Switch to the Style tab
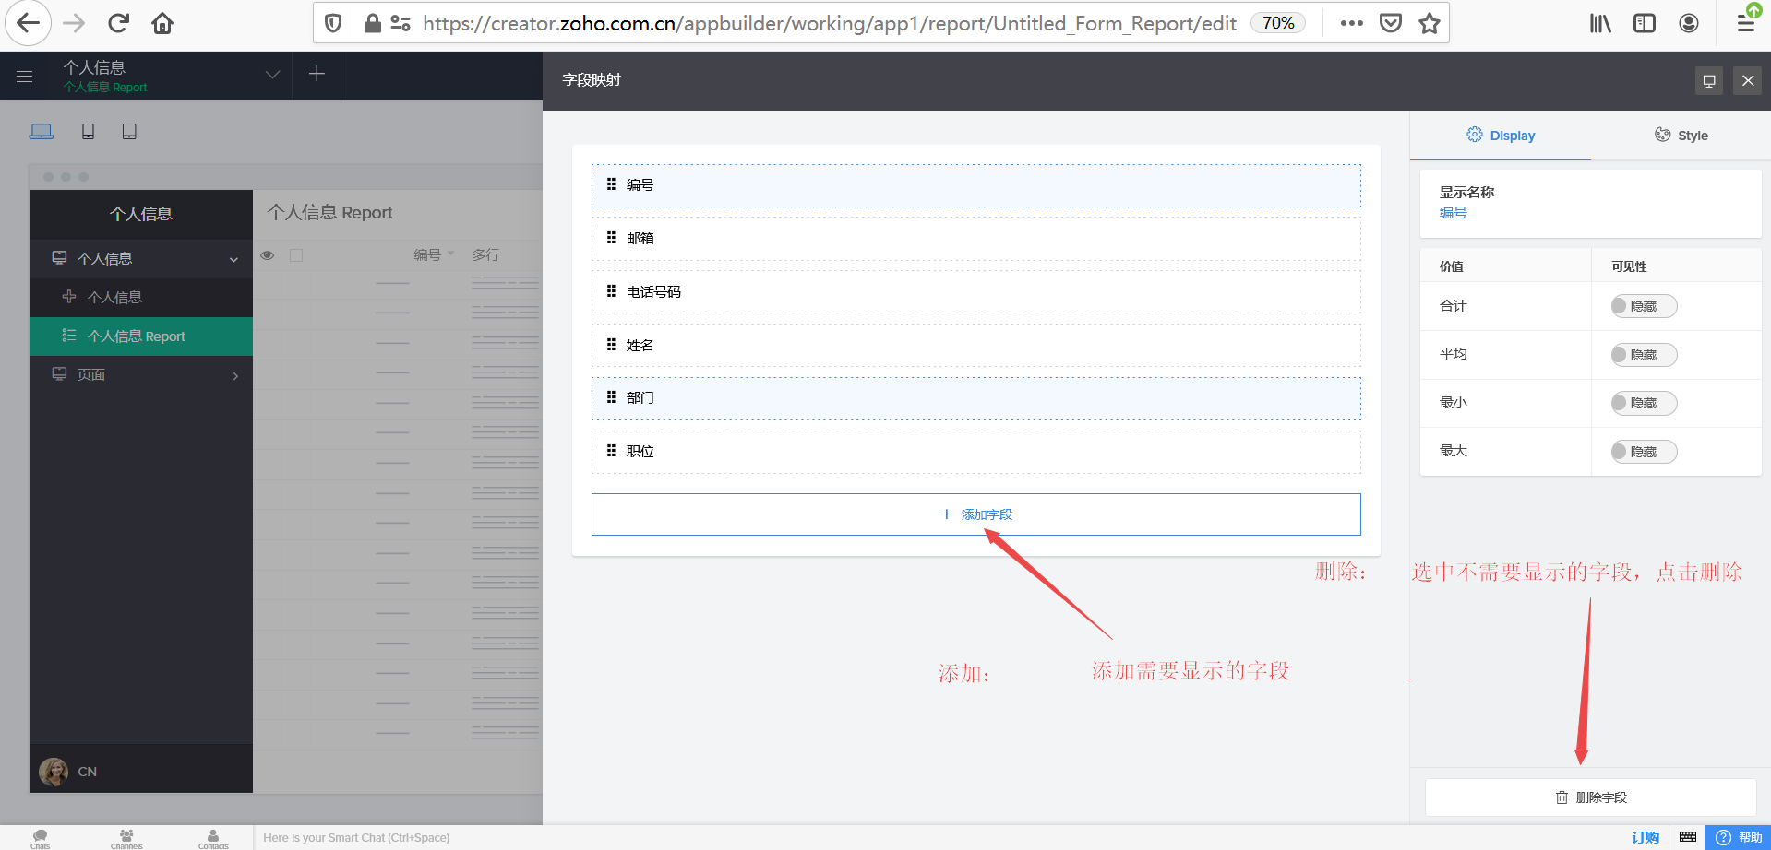The height and width of the screenshot is (850, 1771). click(1681, 136)
